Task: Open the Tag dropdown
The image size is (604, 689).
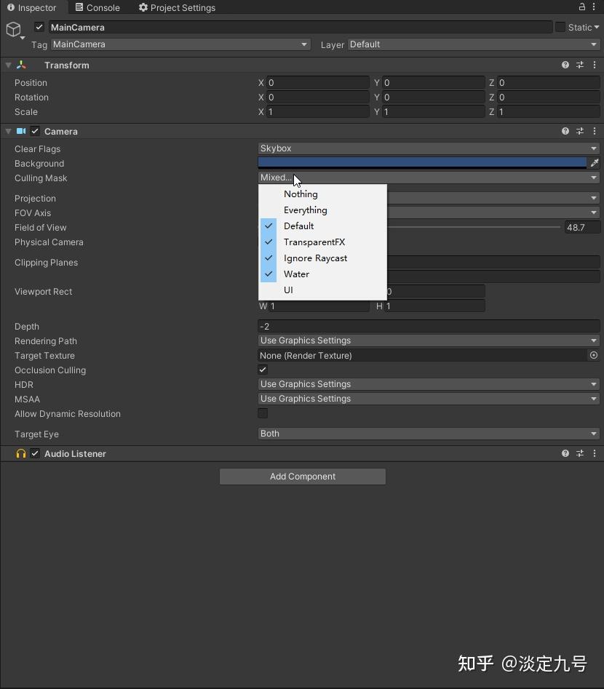Action: [180, 44]
